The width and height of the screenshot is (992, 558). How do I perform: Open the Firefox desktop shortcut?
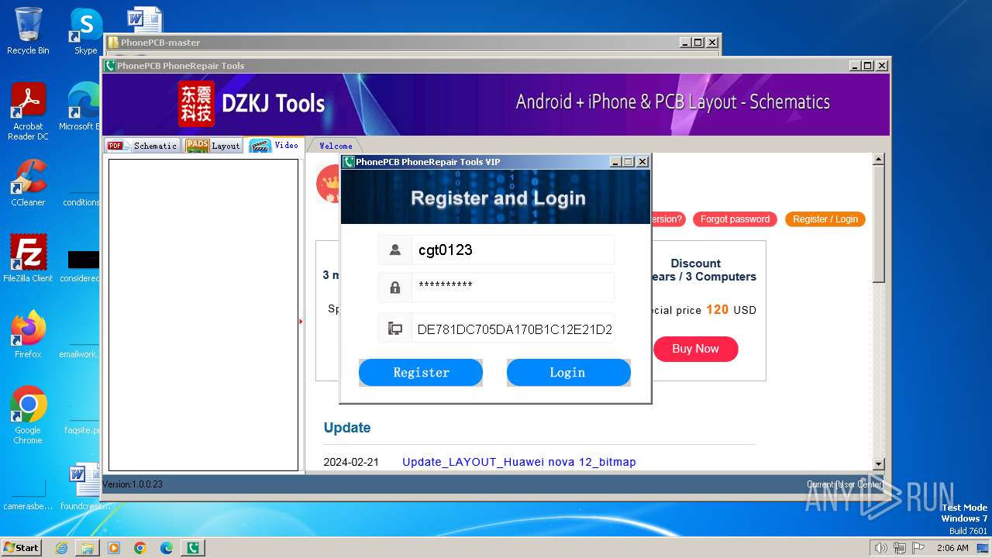(x=28, y=334)
